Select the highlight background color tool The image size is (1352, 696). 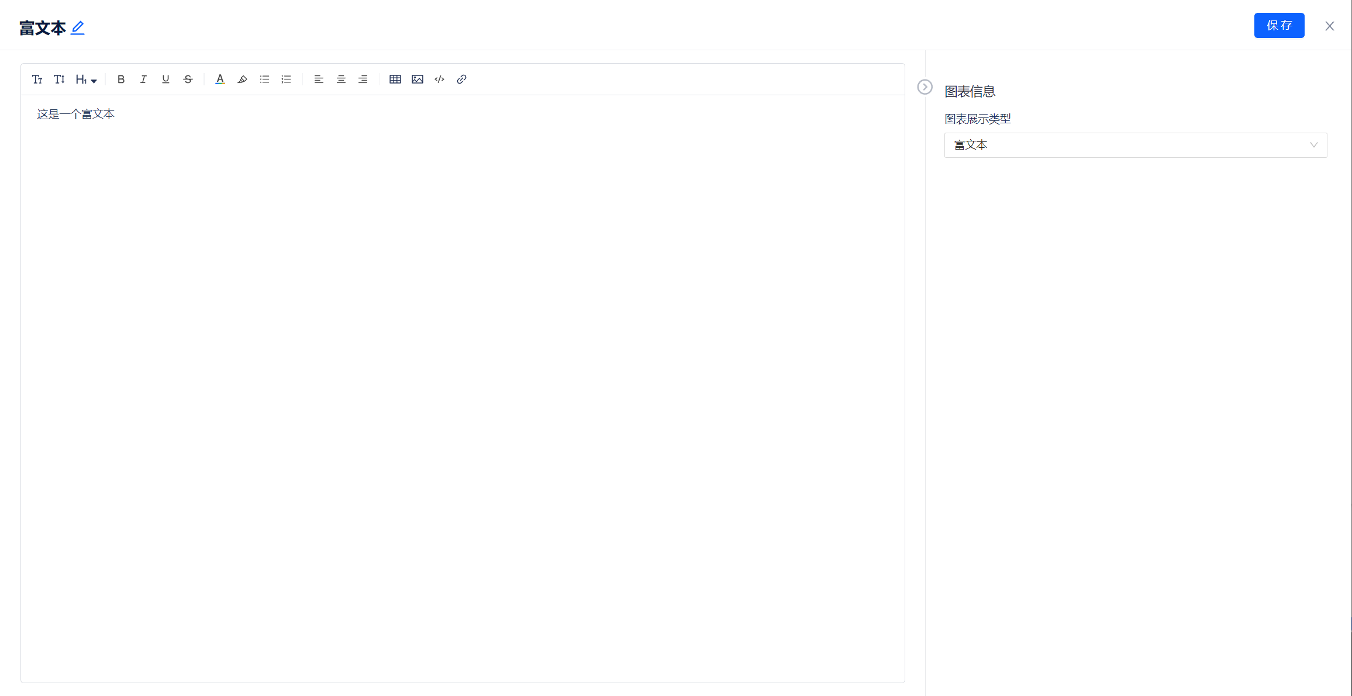[242, 79]
